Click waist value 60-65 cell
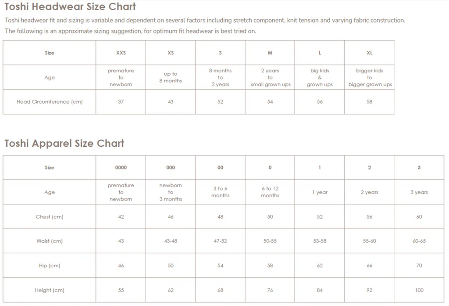Image resolution: width=449 pixels, height=306 pixels. pyautogui.click(x=419, y=241)
